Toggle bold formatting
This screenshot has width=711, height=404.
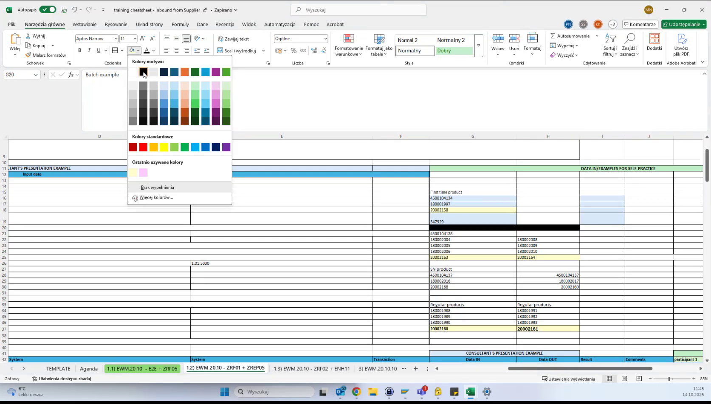click(x=79, y=50)
